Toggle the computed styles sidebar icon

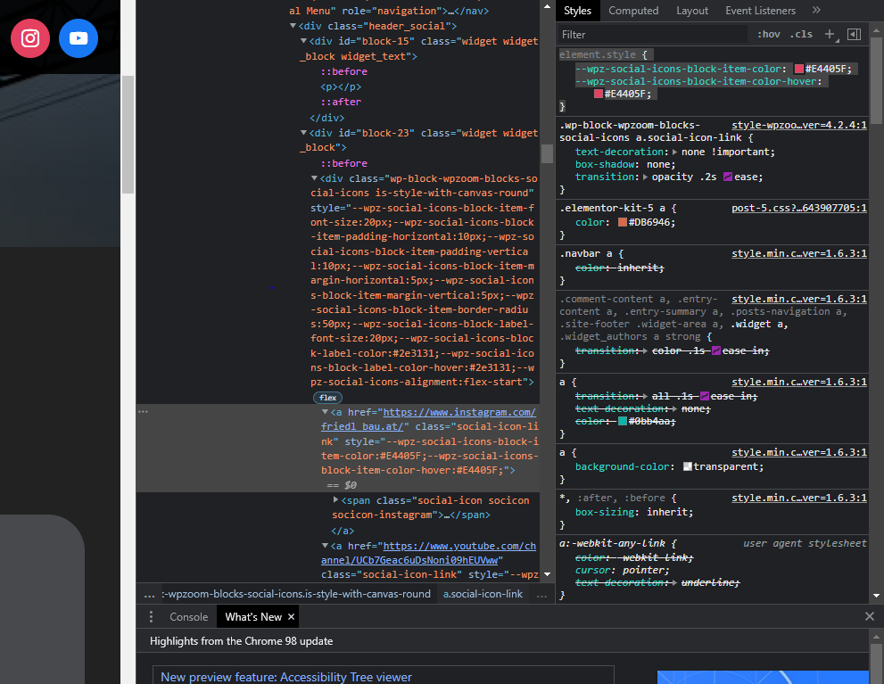click(x=855, y=35)
